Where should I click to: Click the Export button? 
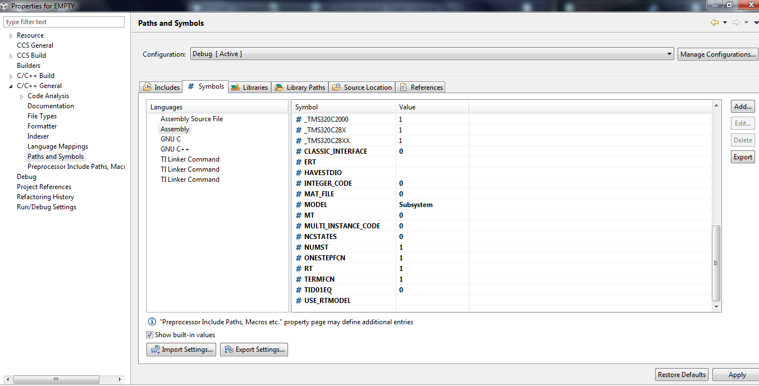pyautogui.click(x=743, y=157)
